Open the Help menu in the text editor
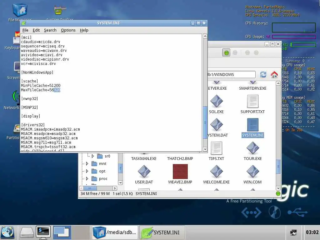This screenshot has height=240, width=320. (84, 30)
